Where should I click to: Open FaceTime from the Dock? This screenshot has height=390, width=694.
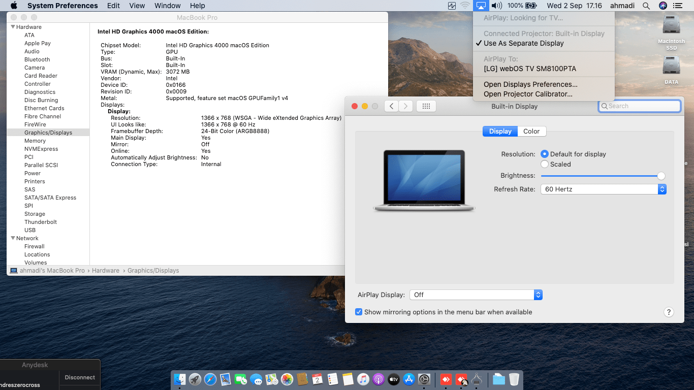point(241,379)
